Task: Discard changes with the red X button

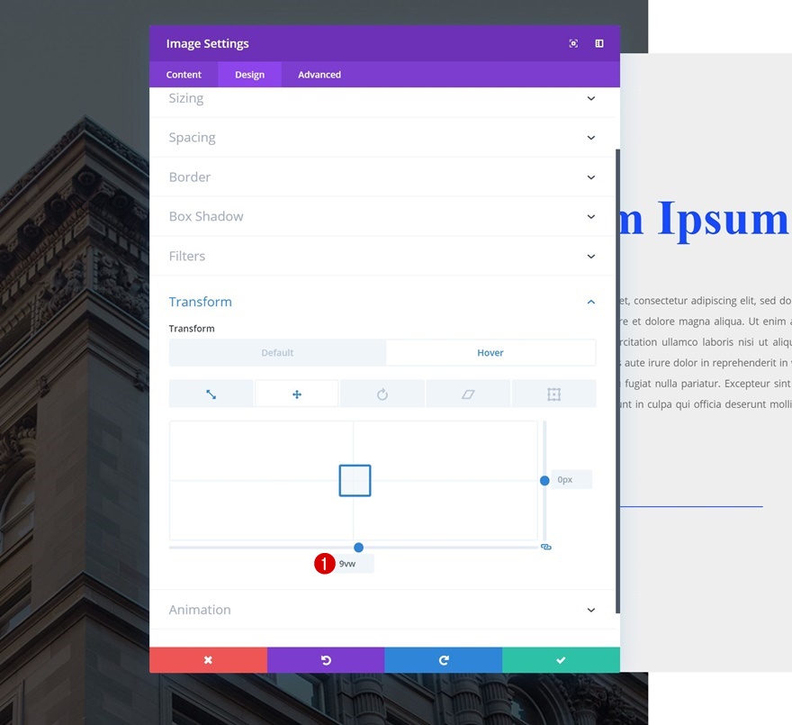Action: (x=208, y=660)
